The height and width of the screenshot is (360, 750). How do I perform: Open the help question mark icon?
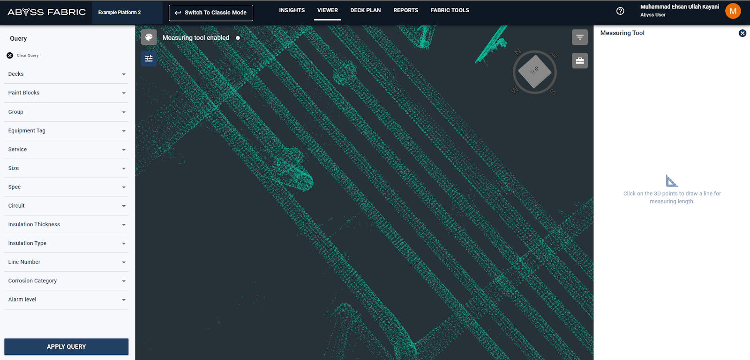620,11
